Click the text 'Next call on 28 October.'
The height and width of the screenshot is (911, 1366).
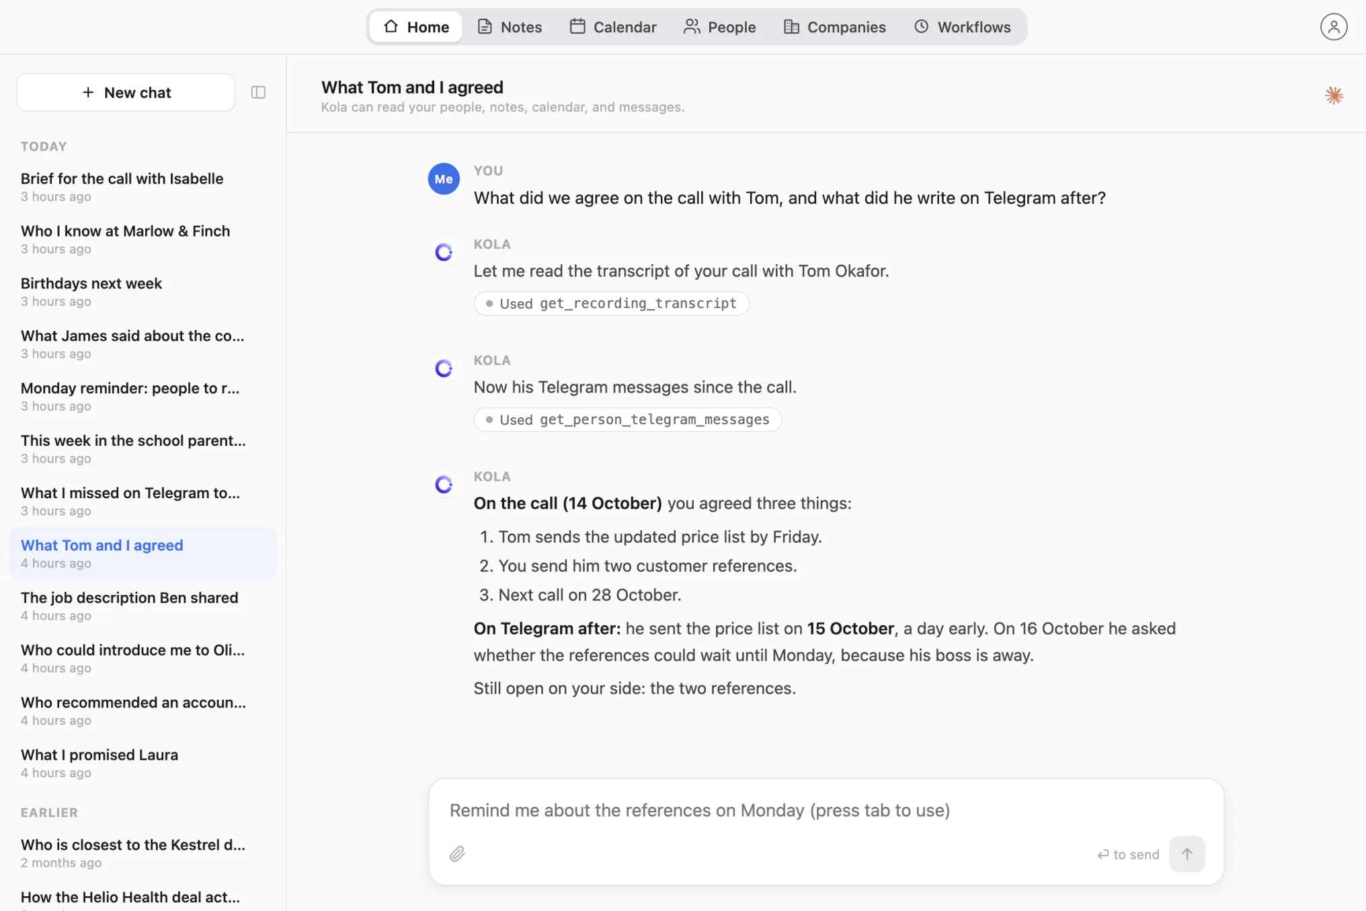pyautogui.click(x=590, y=595)
